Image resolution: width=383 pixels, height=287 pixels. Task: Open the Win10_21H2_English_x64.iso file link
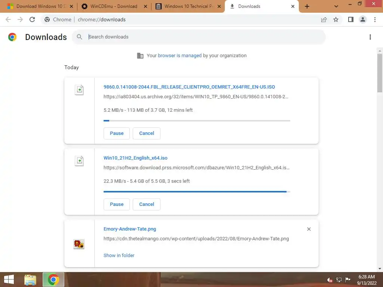pyautogui.click(x=135, y=158)
